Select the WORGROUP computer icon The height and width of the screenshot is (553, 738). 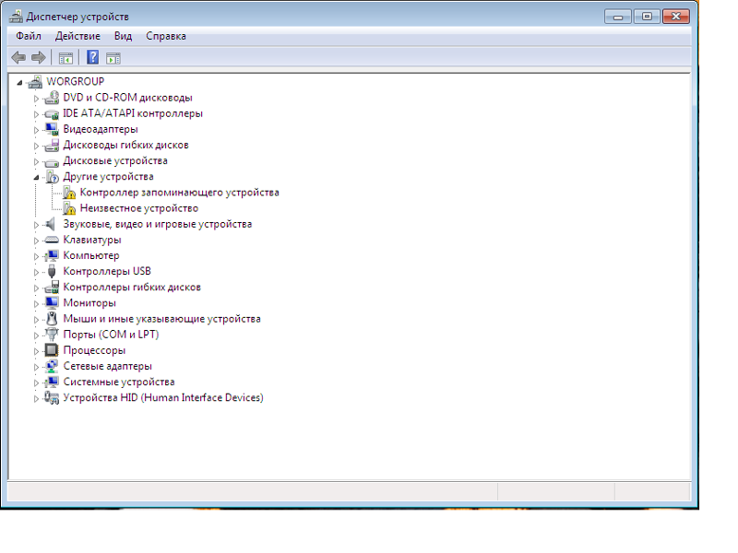point(35,82)
